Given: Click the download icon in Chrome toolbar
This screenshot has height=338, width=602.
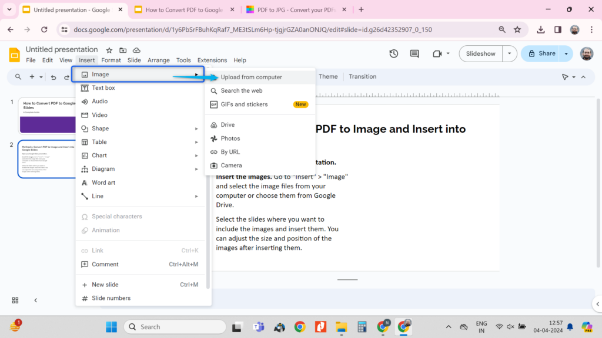Looking at the screenshot, I should coord(541,29).
